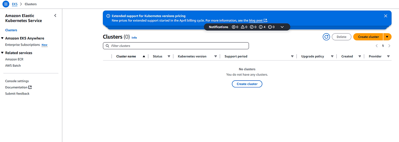Sort by the Support period column
This screenshot has height=142, width=399.
click(x=292, y=56)
